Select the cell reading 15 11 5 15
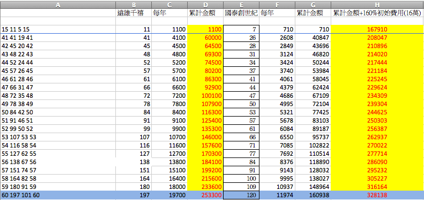This screenshot has height=200, width=424. point(58,29)
